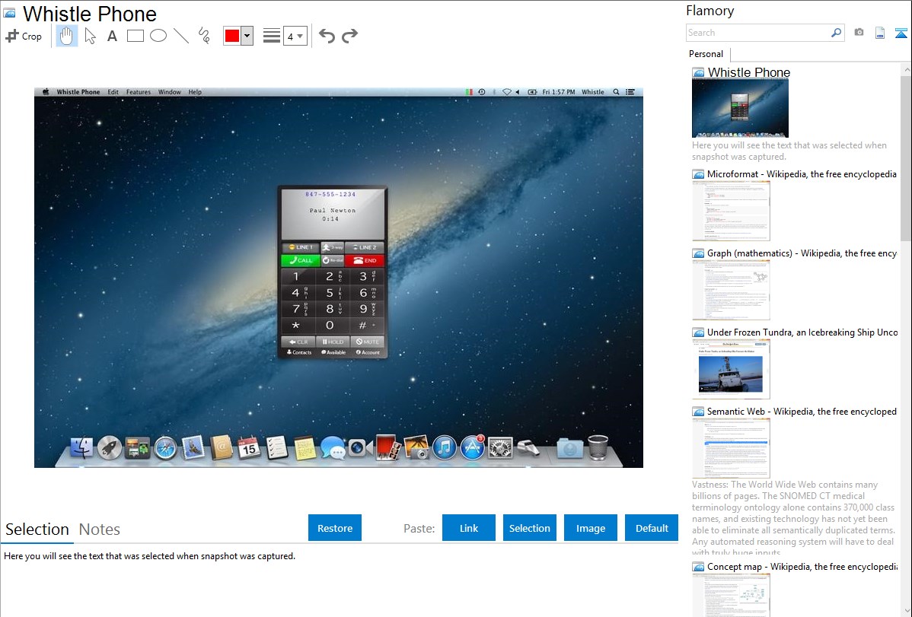Select the straight line tool
The width and height of the screenshot is (912, 617).
pyautogui.click(x=181, y=36)
